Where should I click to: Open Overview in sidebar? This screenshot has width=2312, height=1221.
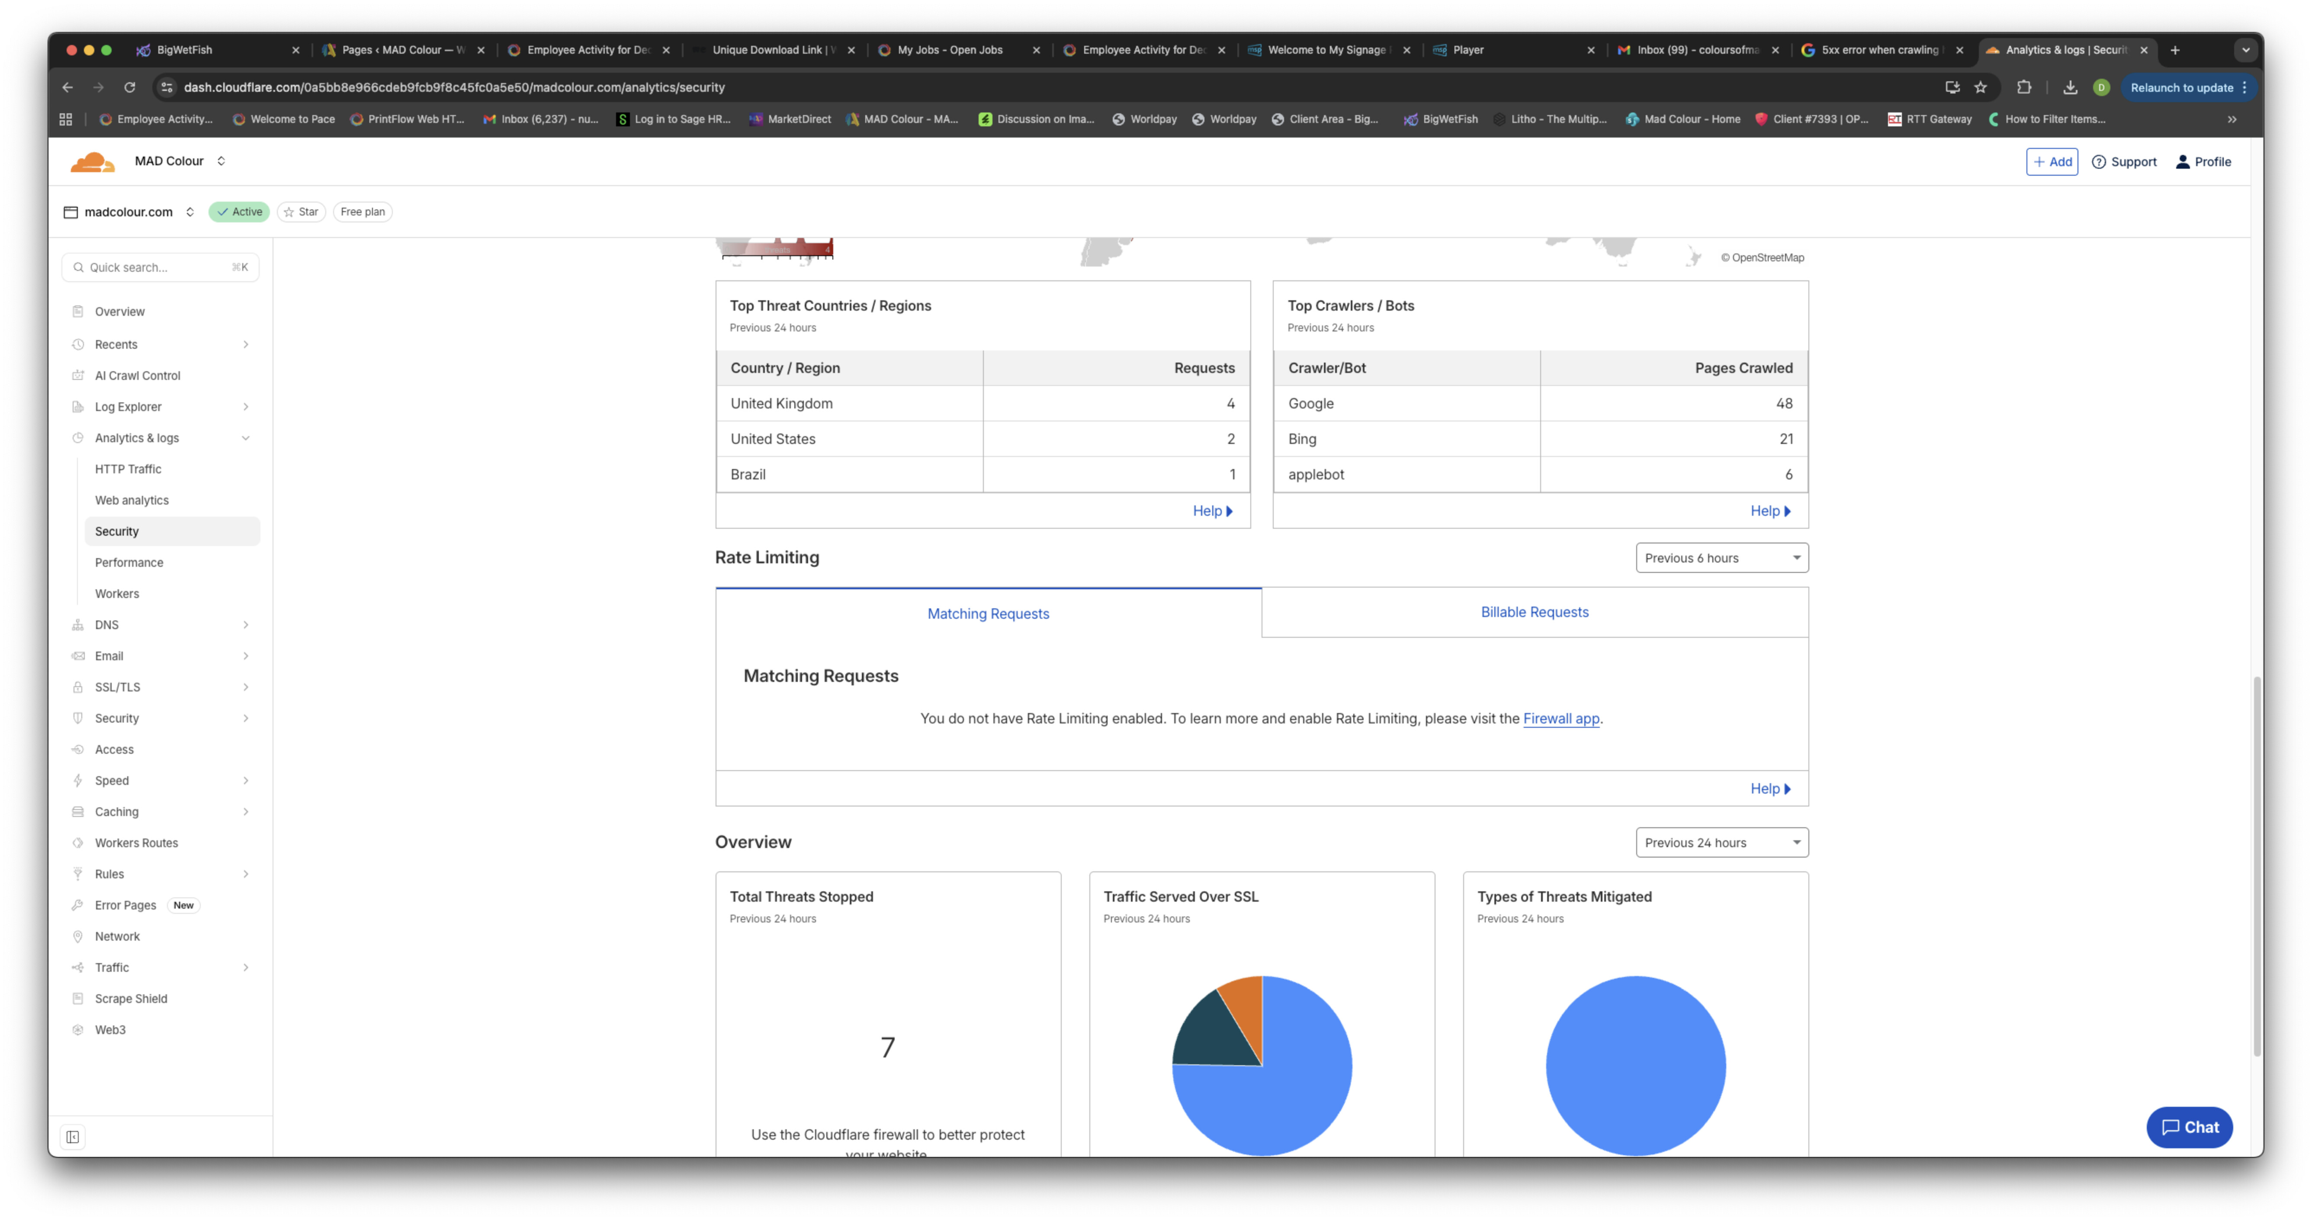pyautogui.click(x=119, y=312)
